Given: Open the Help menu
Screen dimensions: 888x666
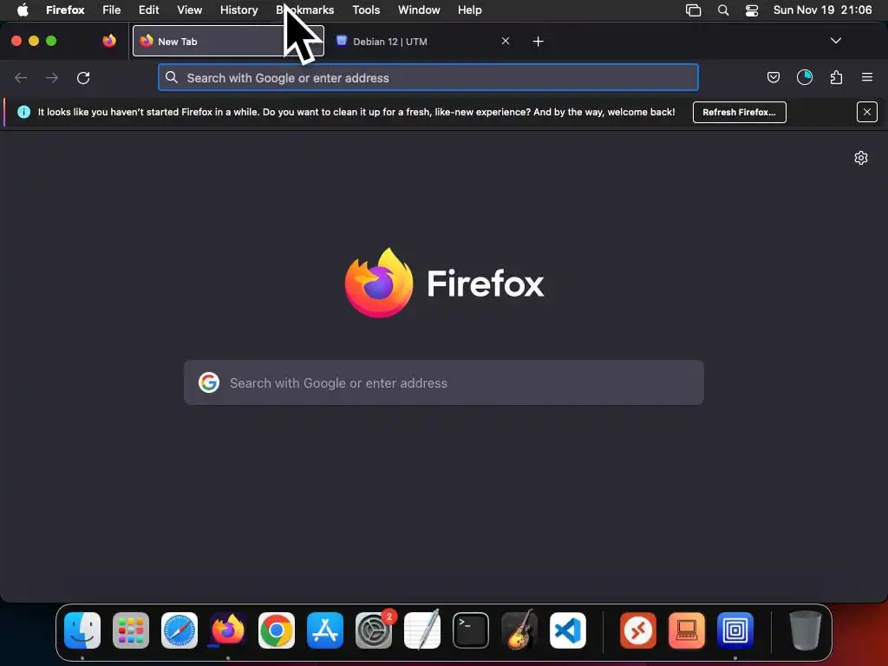Looking at the screenshot, I should tap(470, 10).
